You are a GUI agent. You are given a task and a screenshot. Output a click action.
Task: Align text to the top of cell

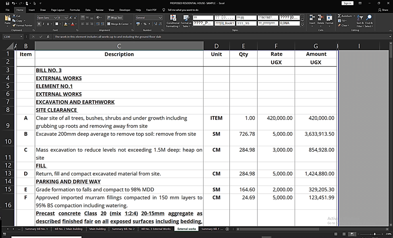click(83, 18)
